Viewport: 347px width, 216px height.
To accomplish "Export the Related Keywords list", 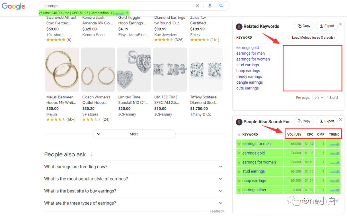I will point(327,26).
